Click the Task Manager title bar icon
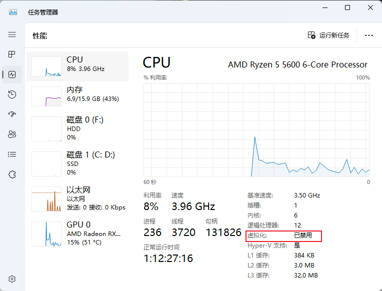 (x=13, y=12)
